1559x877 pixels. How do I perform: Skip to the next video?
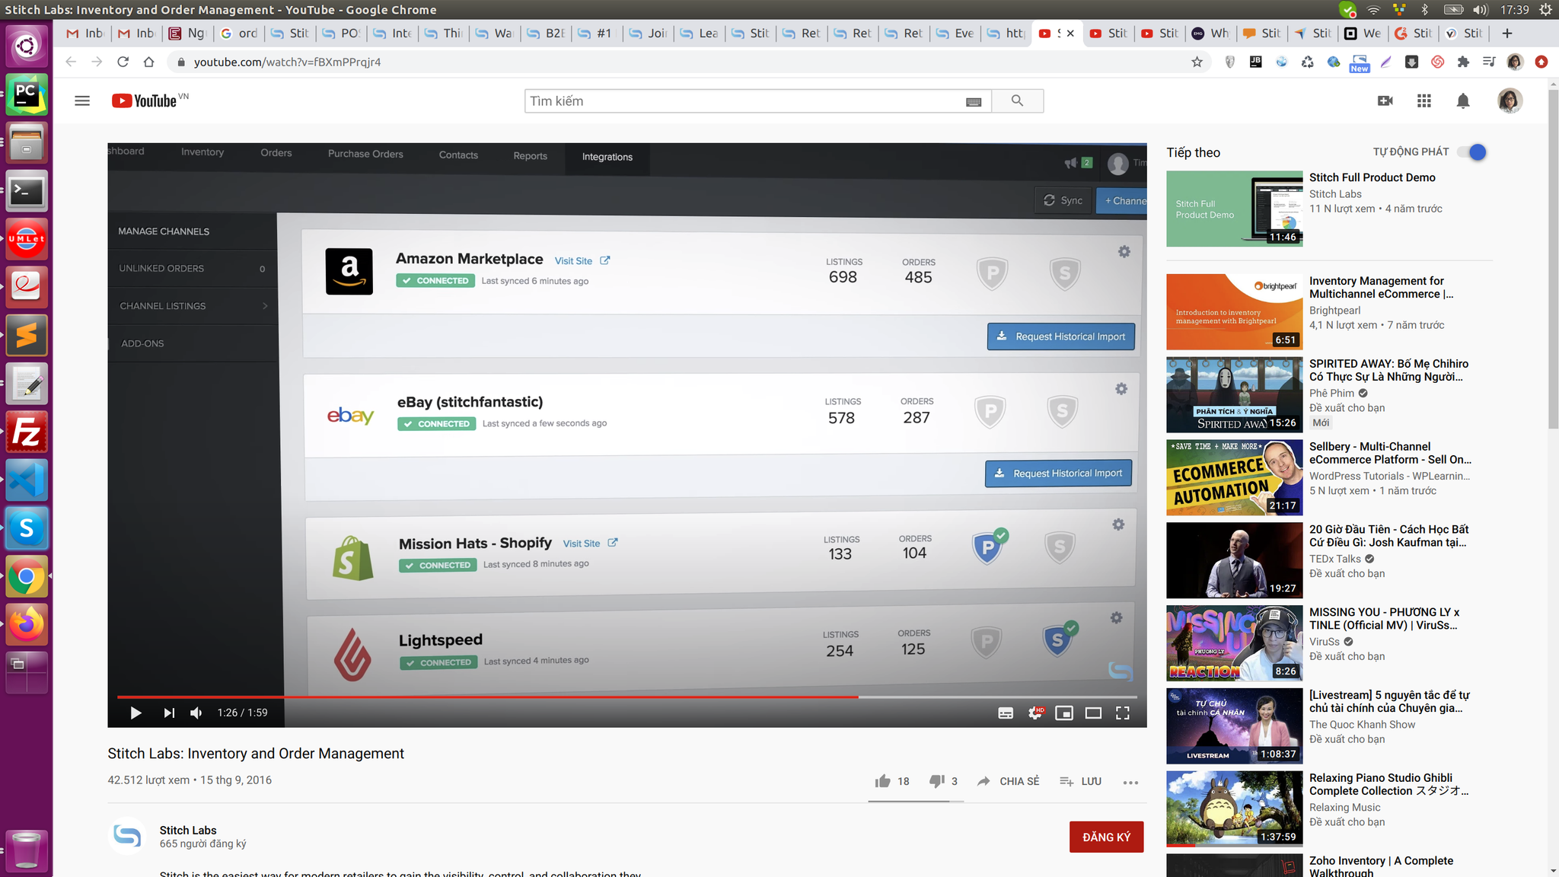pyautogui.click(x=169, y=713)
